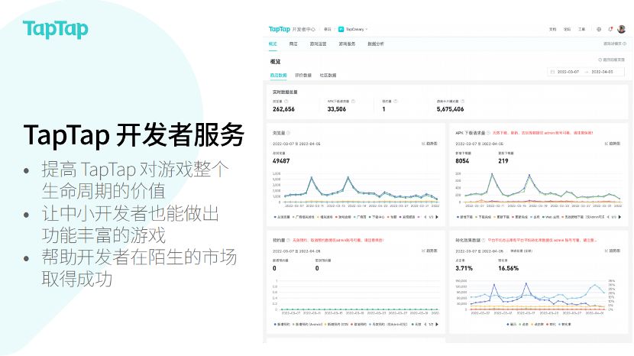
Task: Toggle the 转化率 legend series
Action: 565,325
